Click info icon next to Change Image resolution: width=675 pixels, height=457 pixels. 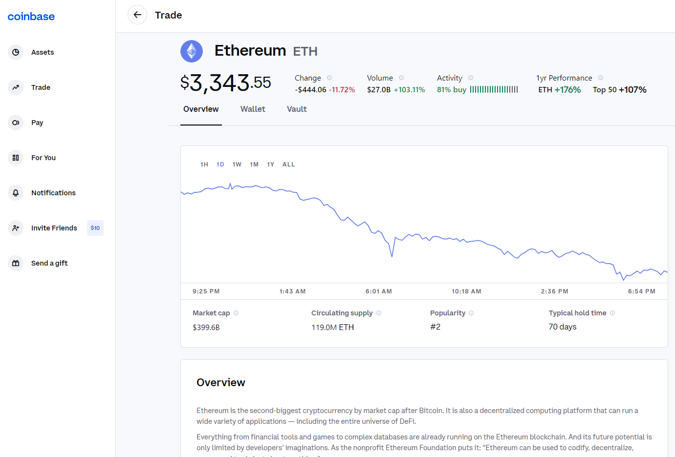point(329,78)
